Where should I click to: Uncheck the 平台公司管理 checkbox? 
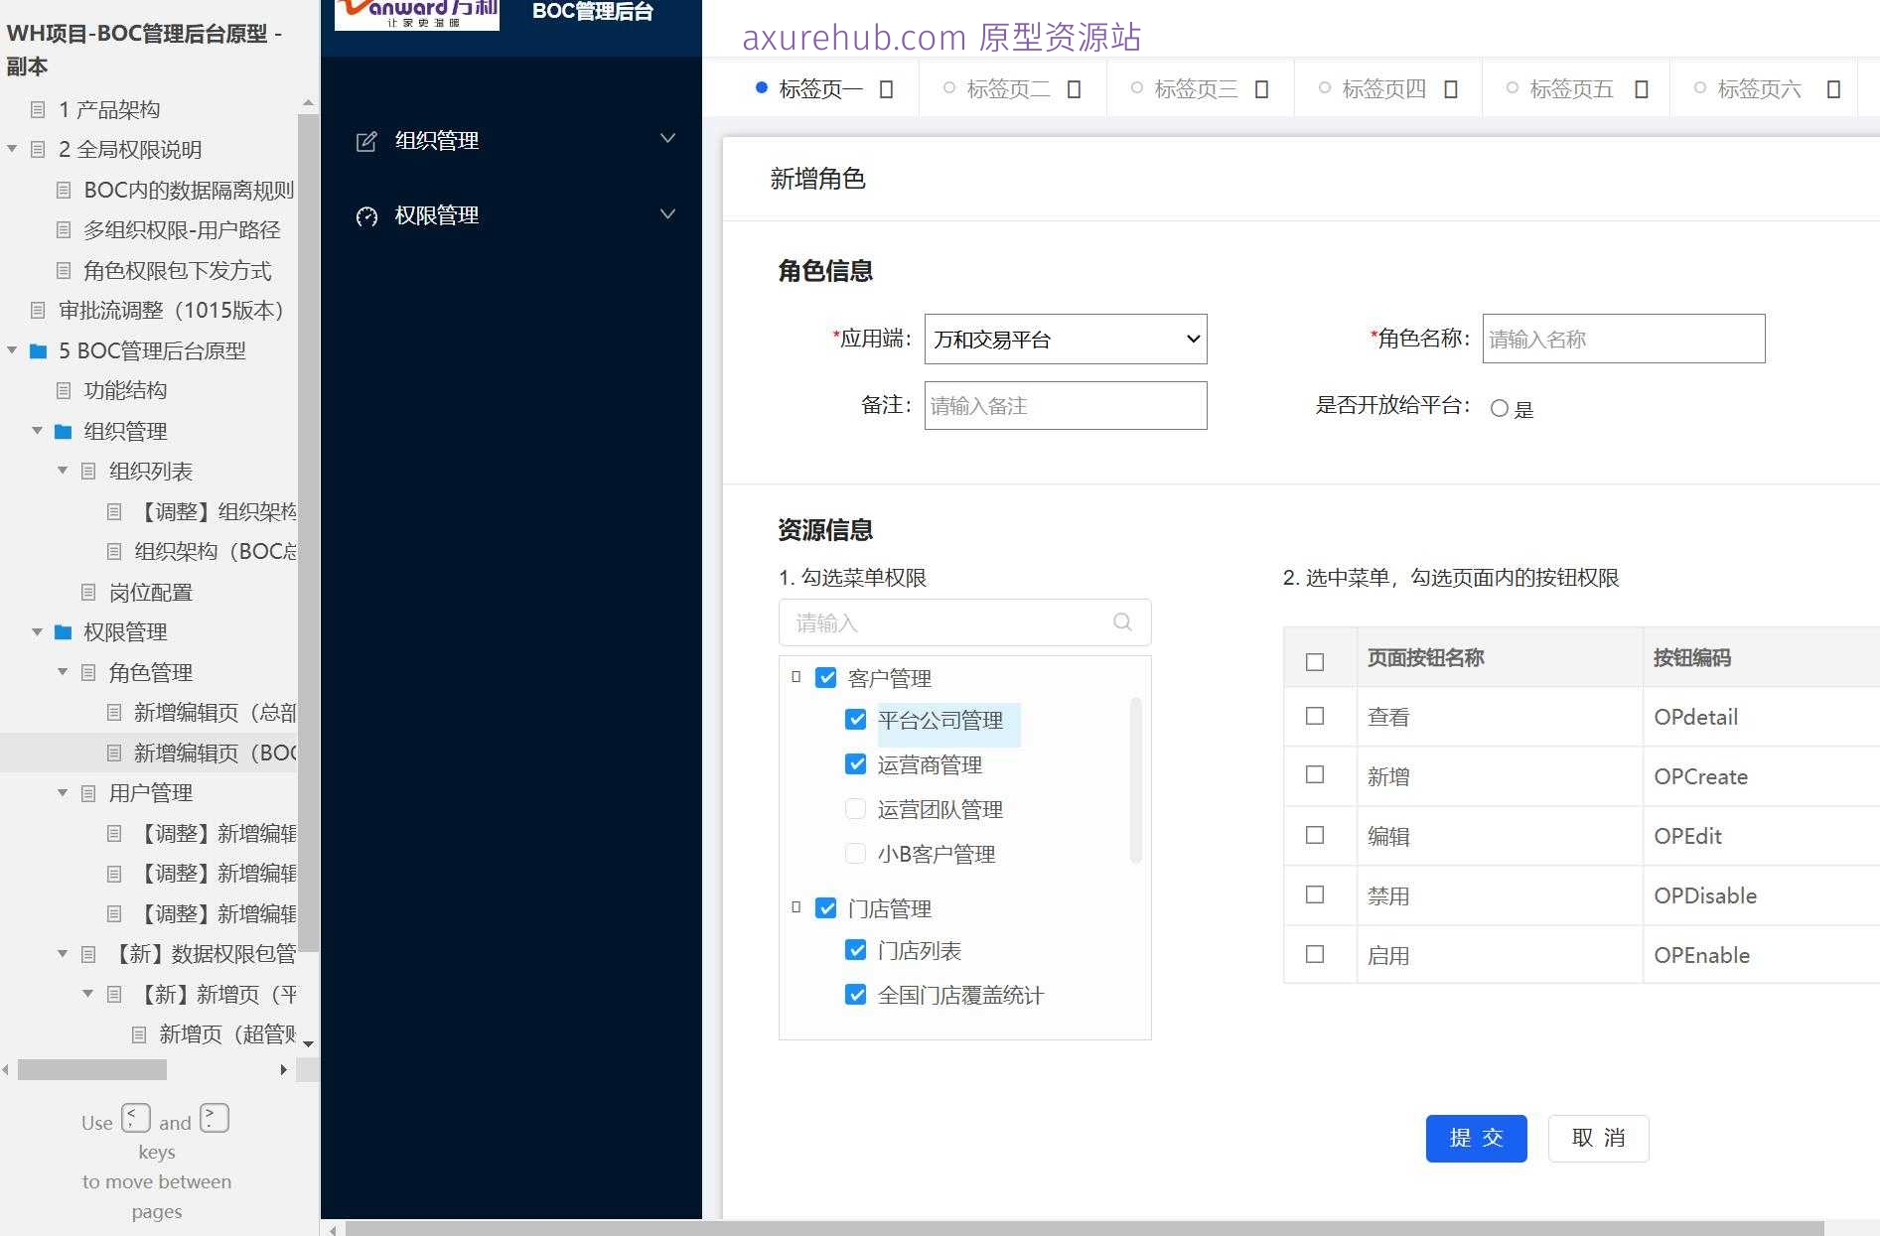click(x=855, y=720)
